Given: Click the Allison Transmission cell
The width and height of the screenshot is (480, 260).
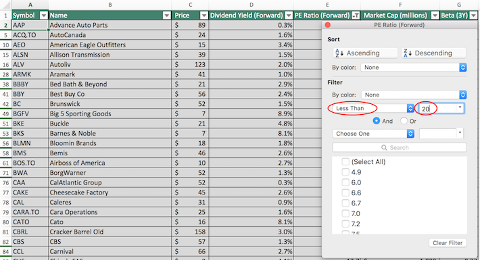Looking at the screenshot, I should 110,55.
